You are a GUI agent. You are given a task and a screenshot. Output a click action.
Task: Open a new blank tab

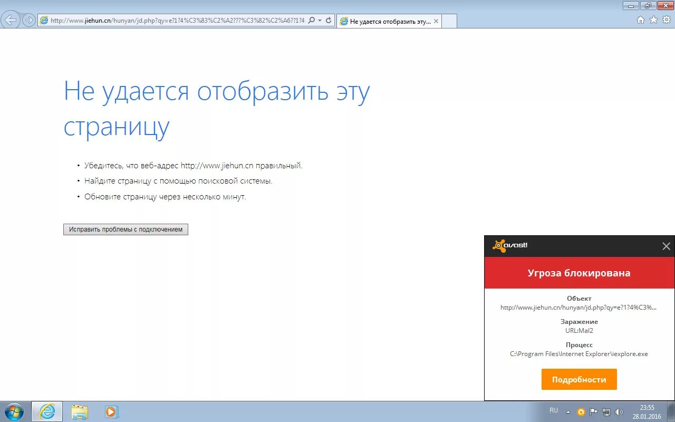[x=449, y=22]
